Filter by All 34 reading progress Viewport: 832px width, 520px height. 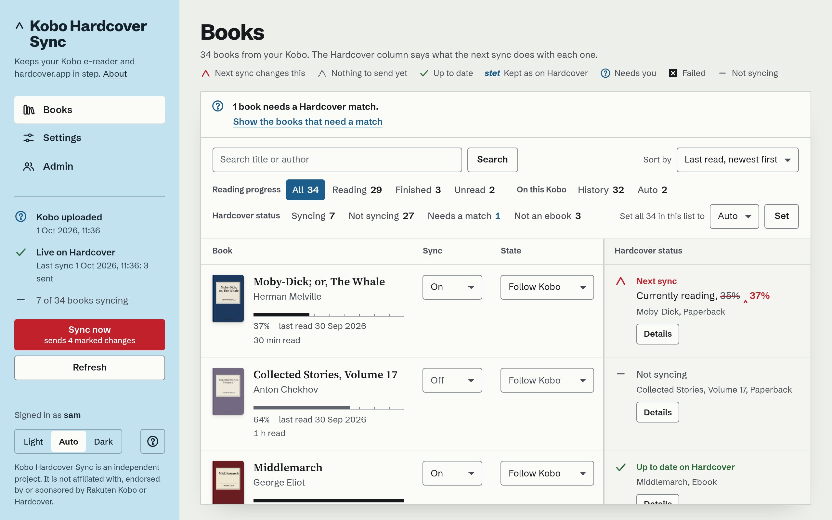point(305,190)
